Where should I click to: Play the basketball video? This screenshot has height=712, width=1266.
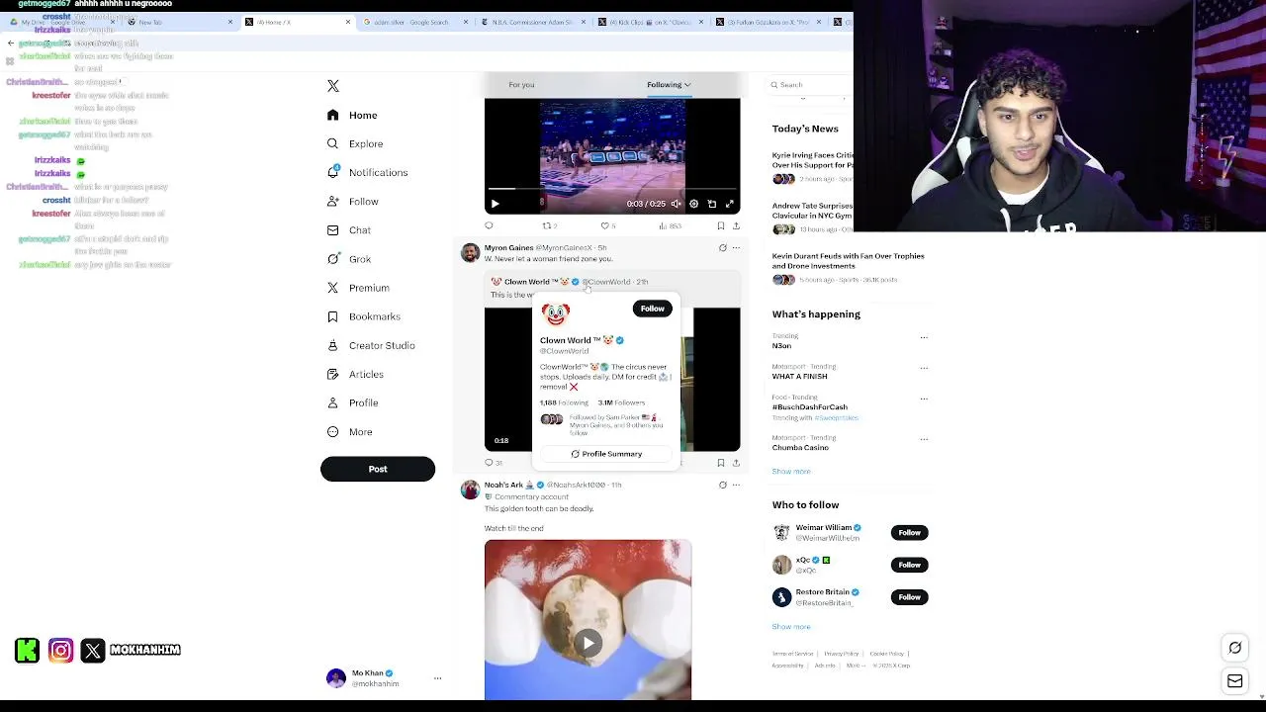(x=496, y=204)
